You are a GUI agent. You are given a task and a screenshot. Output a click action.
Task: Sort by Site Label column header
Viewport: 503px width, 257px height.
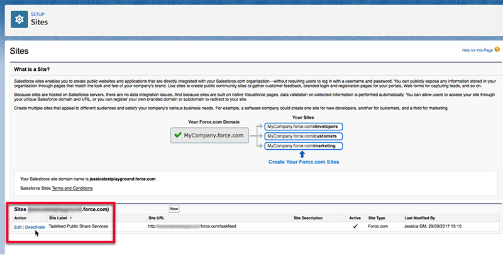(x=58, y=218)
